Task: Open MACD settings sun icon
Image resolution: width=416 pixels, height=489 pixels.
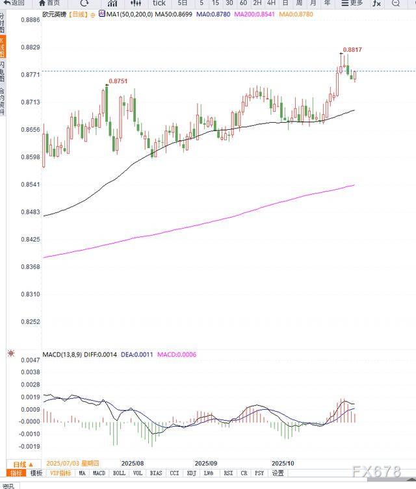Action: (10, 354)
